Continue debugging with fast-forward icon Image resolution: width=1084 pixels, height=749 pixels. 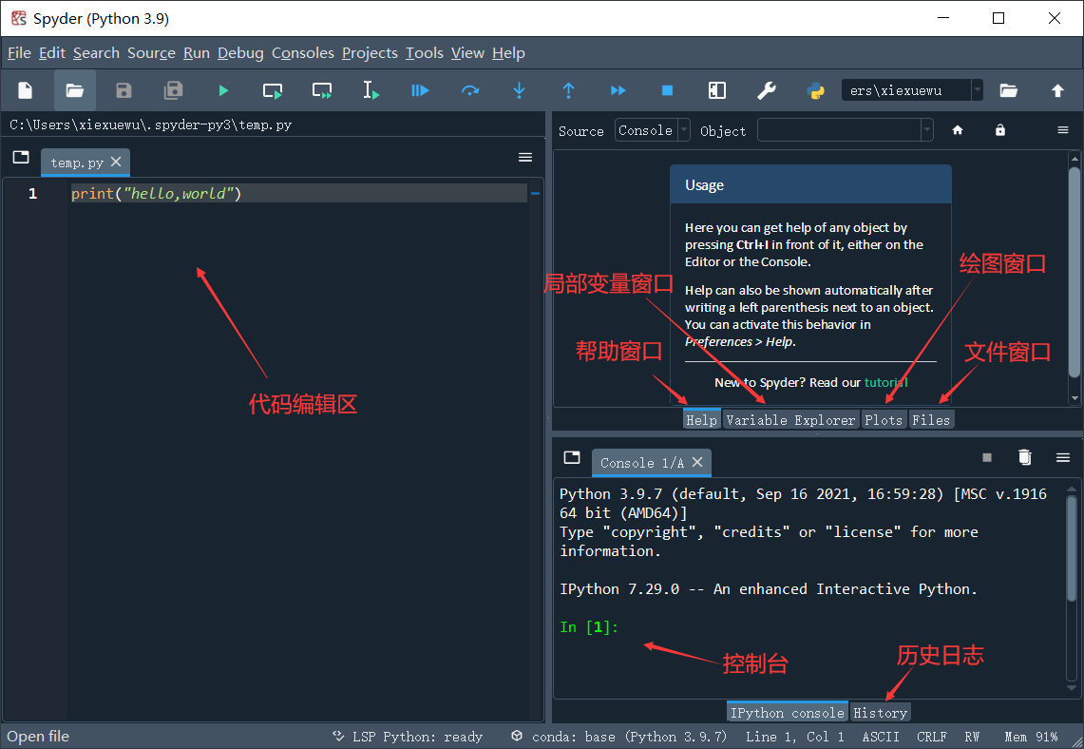pos(618,90)
